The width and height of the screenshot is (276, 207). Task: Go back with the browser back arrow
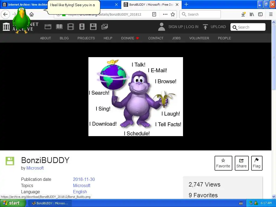5,14
